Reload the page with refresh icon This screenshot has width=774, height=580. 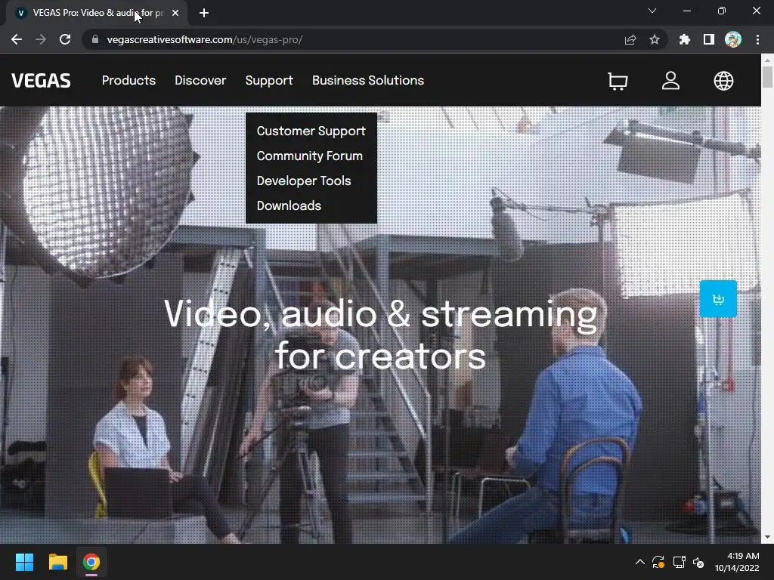click(65, 39)
